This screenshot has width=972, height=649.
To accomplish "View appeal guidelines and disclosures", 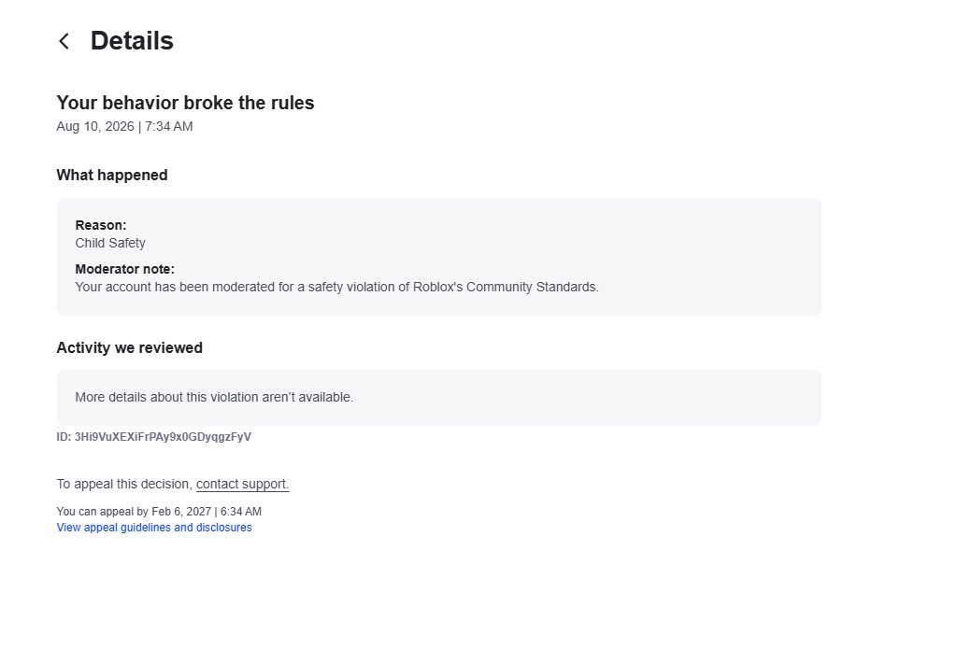I will pos(154,528).
